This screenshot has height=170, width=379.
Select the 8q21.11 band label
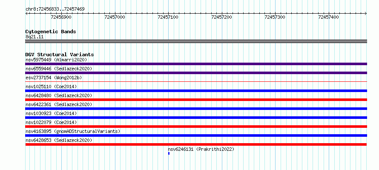pyautogui.click(x=34, y=37)
